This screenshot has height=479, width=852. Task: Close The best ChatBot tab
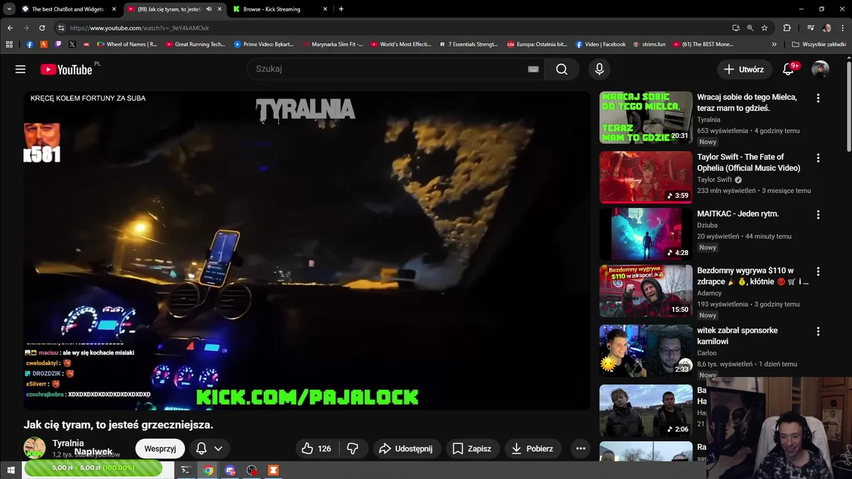[114, 9]
